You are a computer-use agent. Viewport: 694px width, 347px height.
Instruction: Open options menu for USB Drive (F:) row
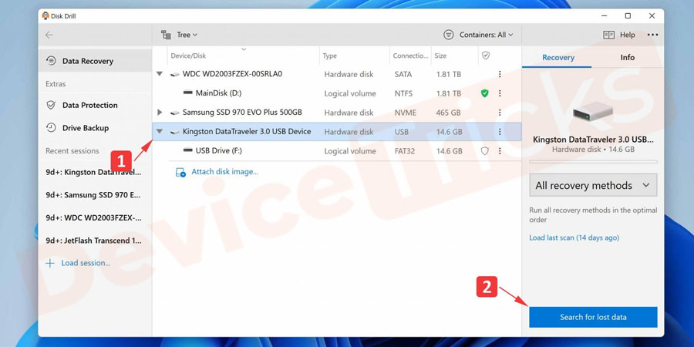click(500, 151)
